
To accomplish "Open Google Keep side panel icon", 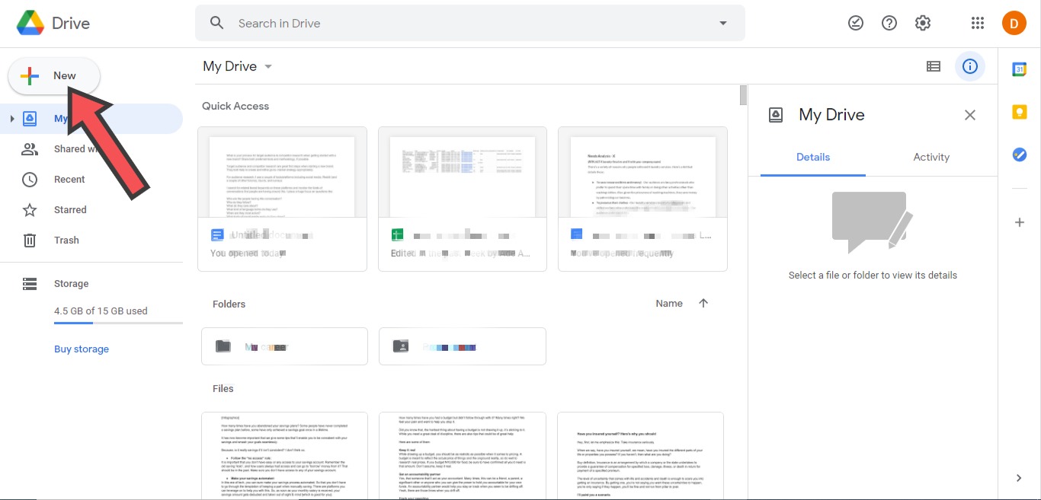I will coord(1020,112).
